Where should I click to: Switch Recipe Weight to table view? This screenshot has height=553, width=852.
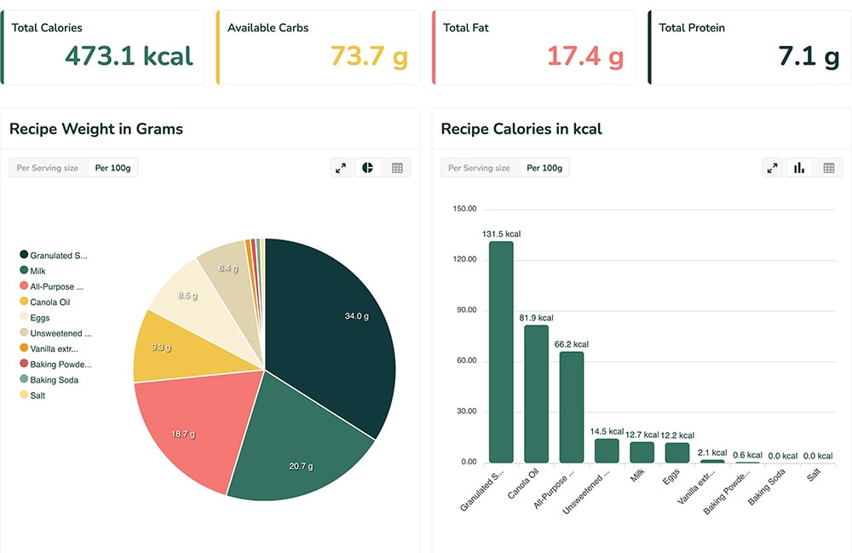click(396, 168)
